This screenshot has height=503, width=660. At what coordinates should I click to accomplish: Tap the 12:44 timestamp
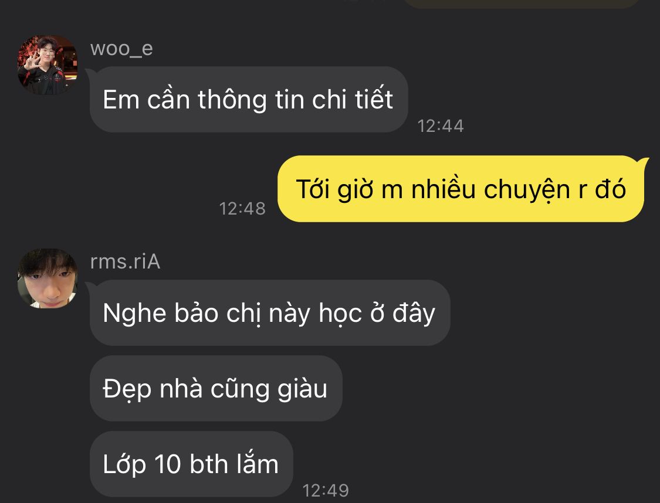[441, 125]
